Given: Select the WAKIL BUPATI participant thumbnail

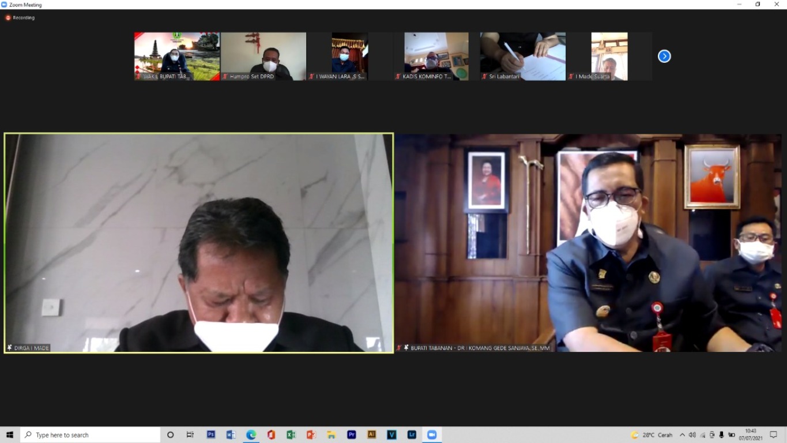Looking at the screenshot, I should tap(177, 56).
